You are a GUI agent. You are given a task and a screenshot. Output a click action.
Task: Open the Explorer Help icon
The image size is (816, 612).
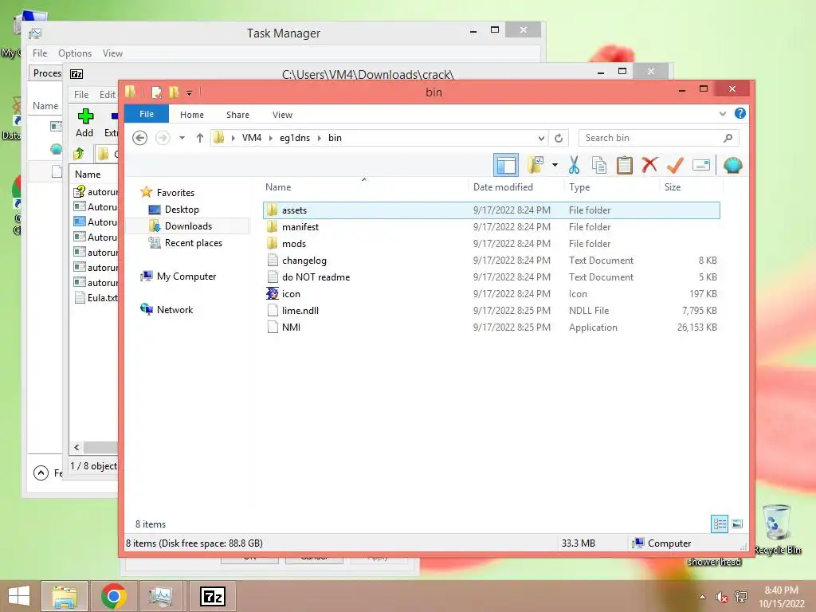tap(740, 113)
